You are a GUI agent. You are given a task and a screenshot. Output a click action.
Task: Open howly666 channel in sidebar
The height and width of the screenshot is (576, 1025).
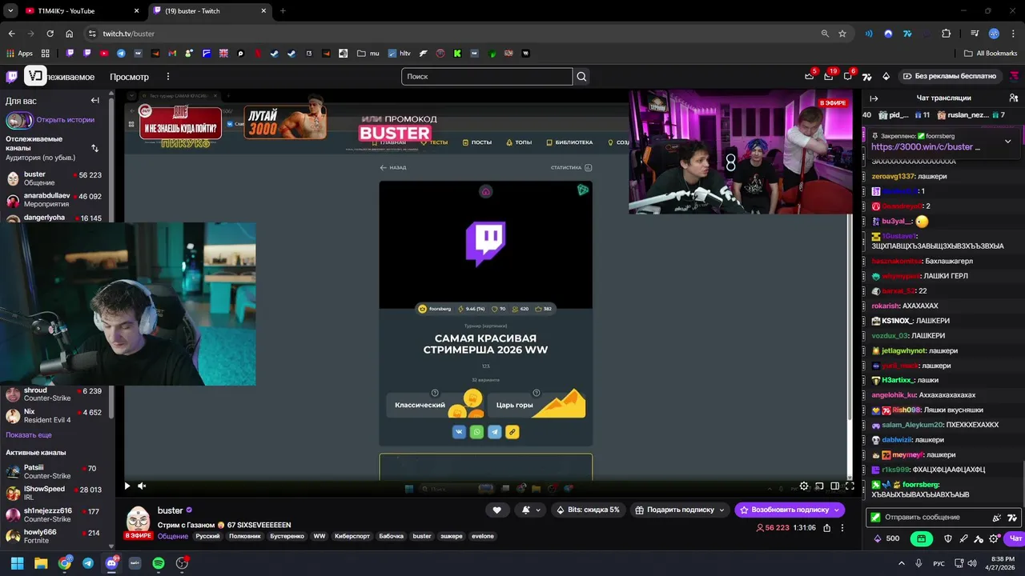pyautogui.click(x=54, y=536)
